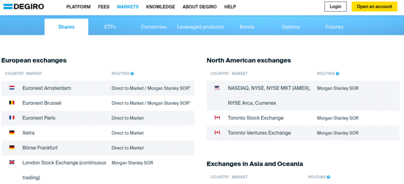
Task: Click the Exchanges in Asia and Oceania heading
Action: click(x=255, y=164)
